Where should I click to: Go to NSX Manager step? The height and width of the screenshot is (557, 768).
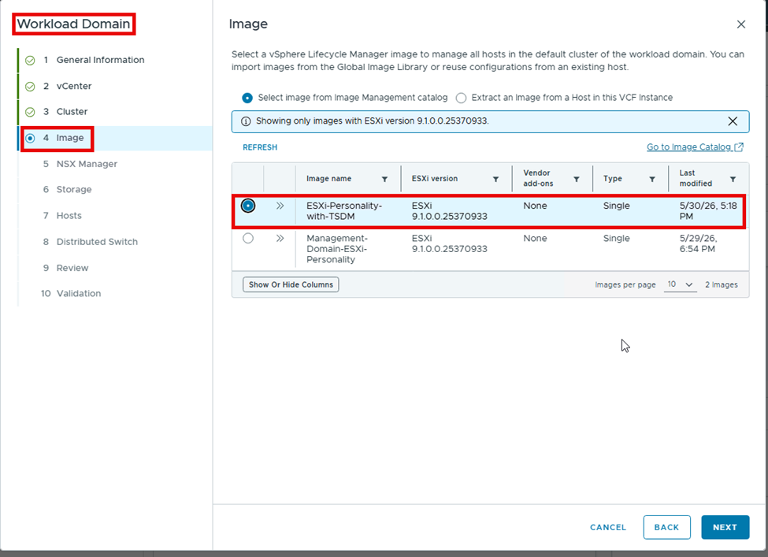(x=87, y=164)
